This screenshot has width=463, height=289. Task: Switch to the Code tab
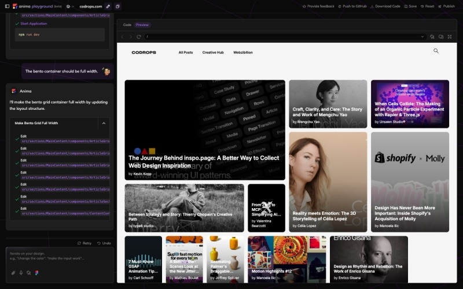click(x=127, y=25)
